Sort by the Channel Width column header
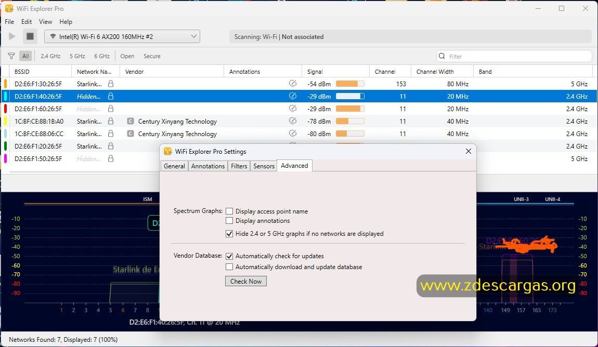598x347 pixels. (x=442, y=72)
